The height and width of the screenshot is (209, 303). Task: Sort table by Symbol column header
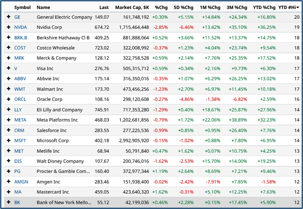[x=22, y=8]
